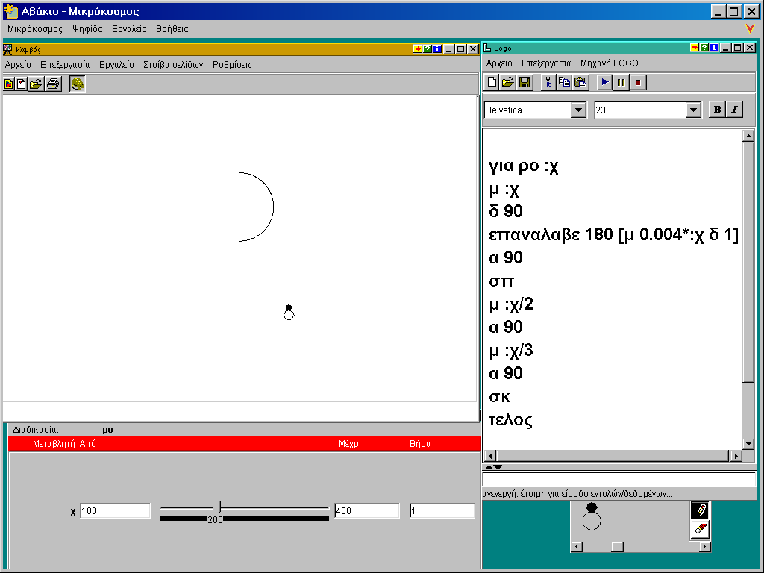Click the green help icon in Logo title bar

click(x=704, y=47)
